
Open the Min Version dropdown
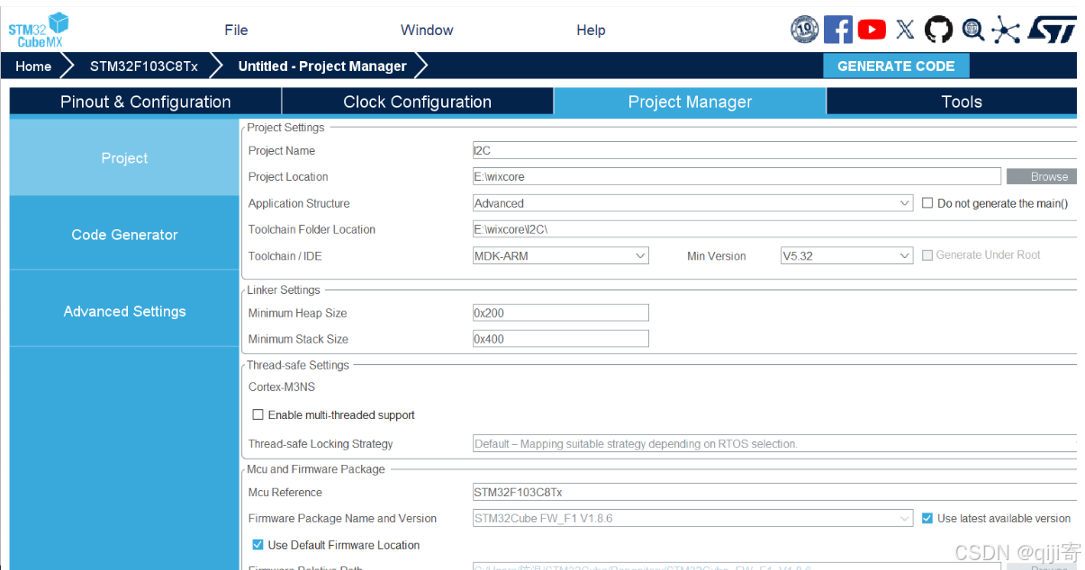tap(846, 255)
